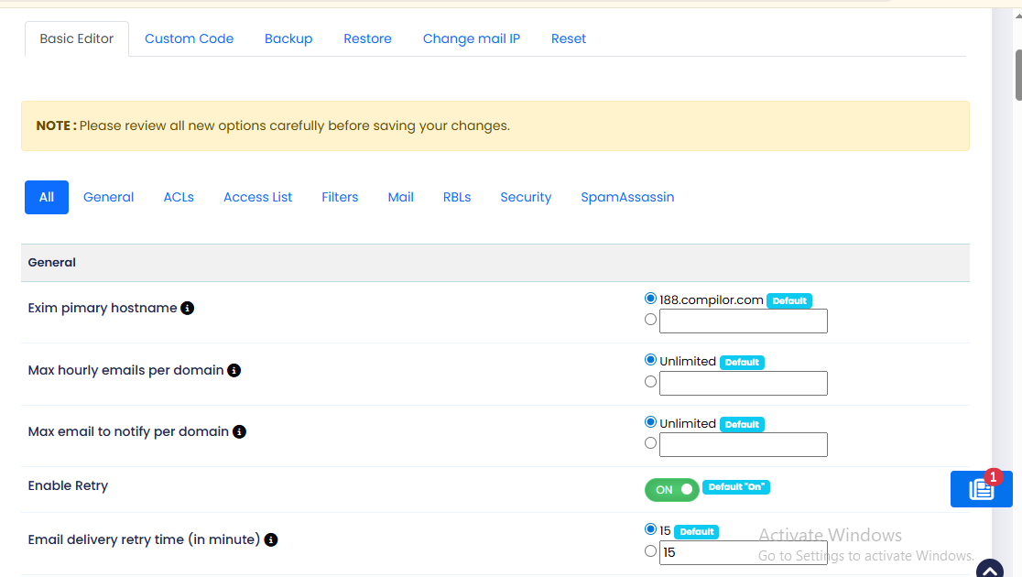The image size is (1022, 577).
Task: Select custom Max hourly emails radio button
Action: pyautogui.click(x=651, y=382)
